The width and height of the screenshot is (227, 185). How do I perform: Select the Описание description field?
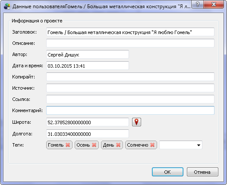click(130, 43)
